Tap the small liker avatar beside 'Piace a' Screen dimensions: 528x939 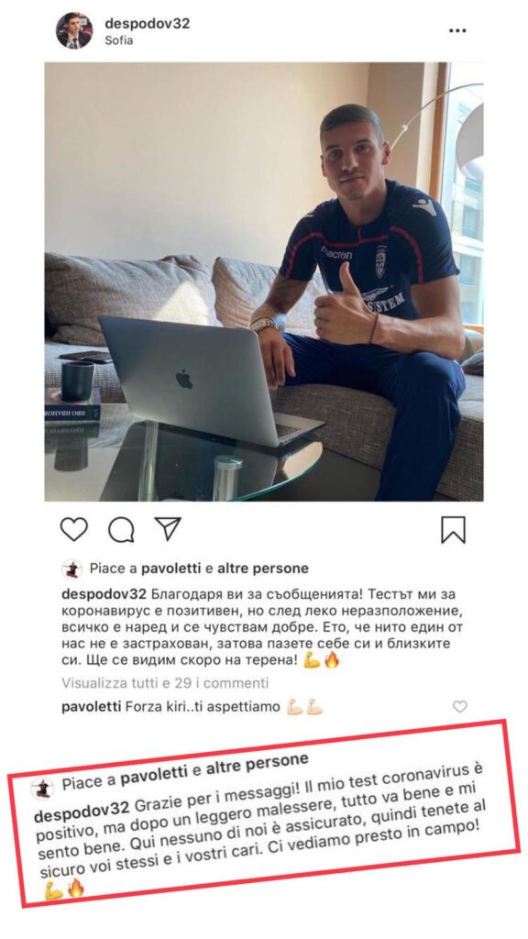71,569
